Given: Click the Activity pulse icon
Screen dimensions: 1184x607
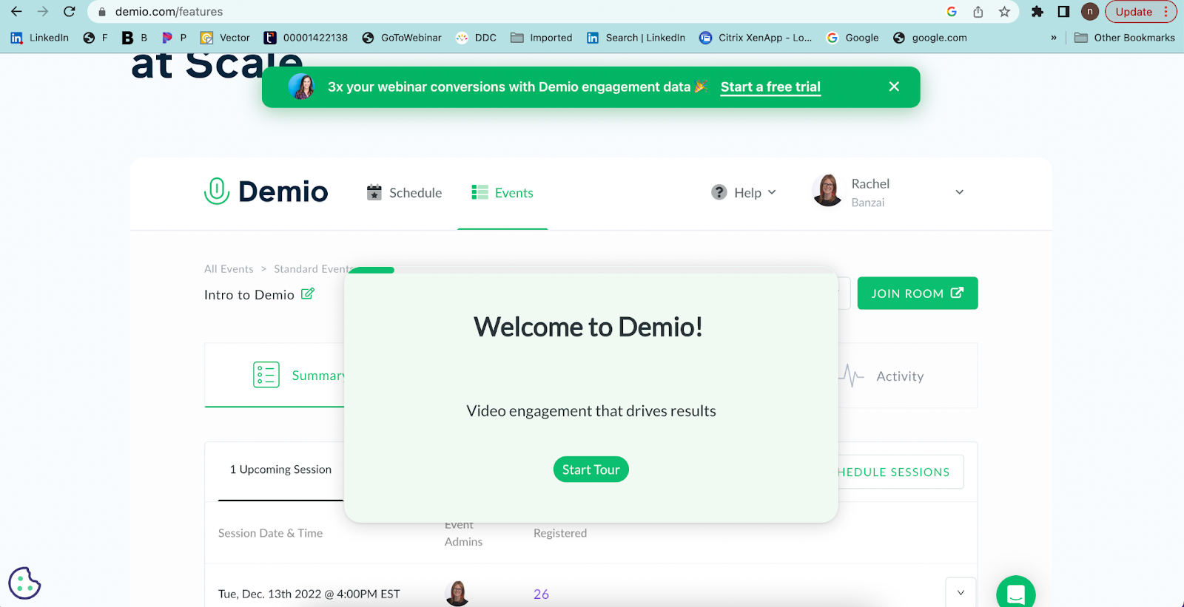Looking at the screenshot, I should point(852,376).
